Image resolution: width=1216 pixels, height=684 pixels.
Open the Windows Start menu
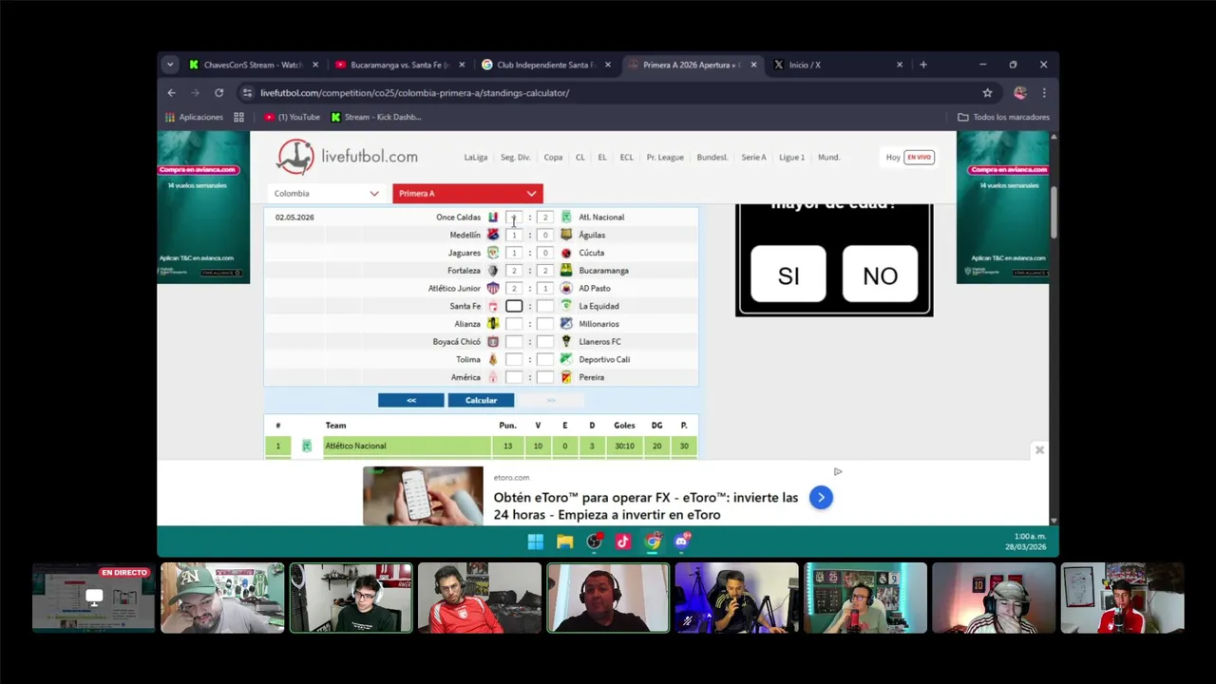click(x=536, y=541)
